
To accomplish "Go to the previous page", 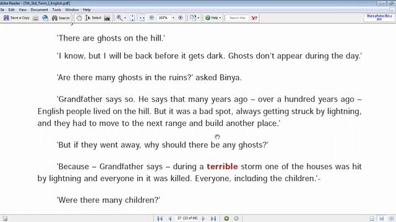I will tap(170, 218).
